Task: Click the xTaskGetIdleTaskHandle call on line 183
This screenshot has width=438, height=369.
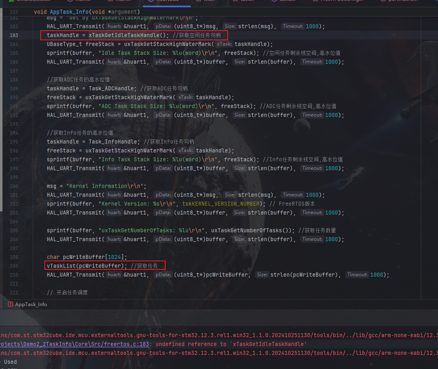Action: point(124,35)
